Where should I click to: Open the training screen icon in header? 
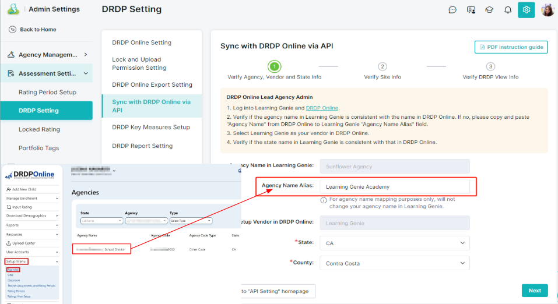(471, 9)
